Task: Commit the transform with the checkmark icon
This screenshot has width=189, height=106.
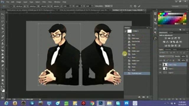Action: point(139,6)
